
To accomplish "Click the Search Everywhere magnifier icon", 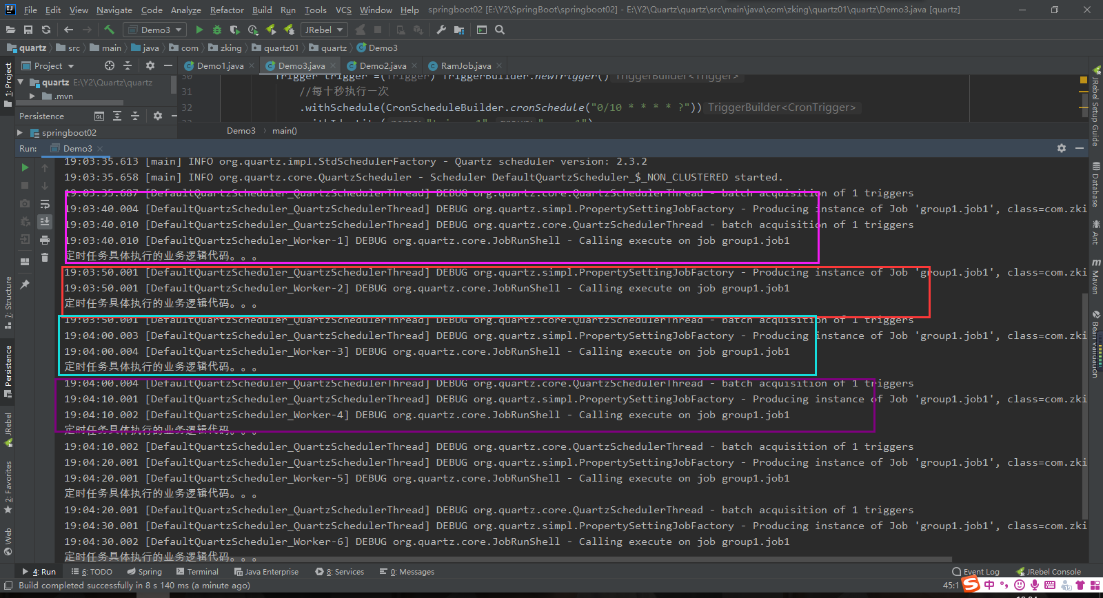I will click(x=500, y=30).
